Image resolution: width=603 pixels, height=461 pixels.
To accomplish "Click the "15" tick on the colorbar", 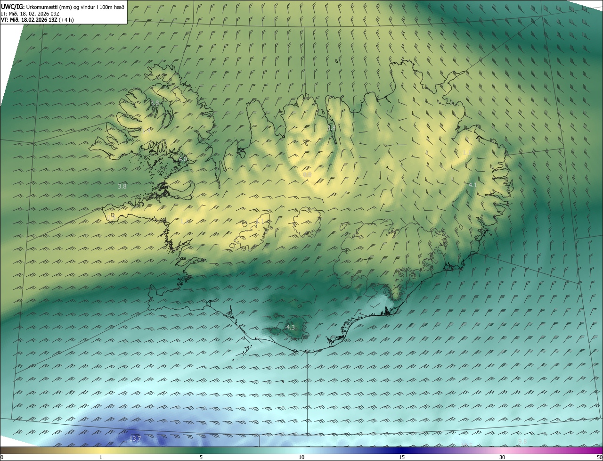I will [402, 457].
